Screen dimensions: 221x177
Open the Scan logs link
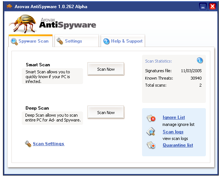point(173,132)
